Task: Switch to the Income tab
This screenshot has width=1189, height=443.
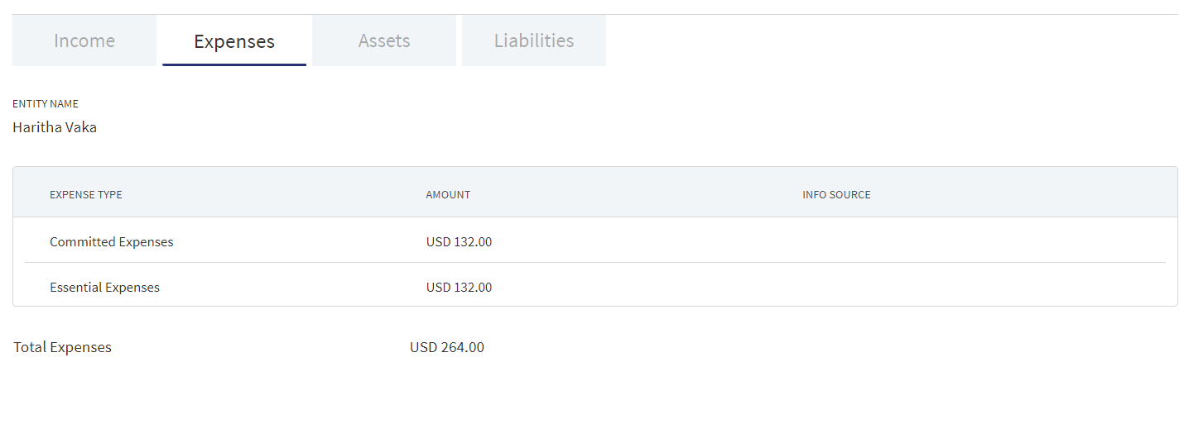Action: [84, 40]
